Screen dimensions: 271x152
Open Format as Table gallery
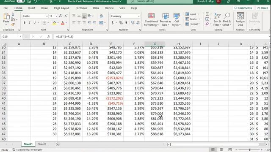pyautogui.click(x=166, y=20)
